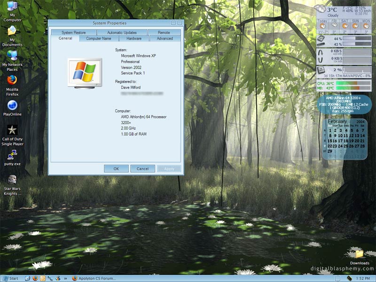Switch to the Hardware tab
Viewport: 376px width, 282px height.
click(134, 39)
